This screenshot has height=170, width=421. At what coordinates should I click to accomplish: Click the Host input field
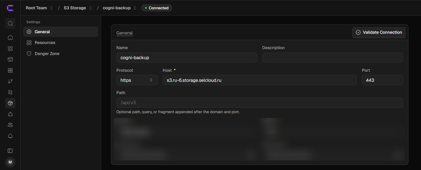[260, 80]
